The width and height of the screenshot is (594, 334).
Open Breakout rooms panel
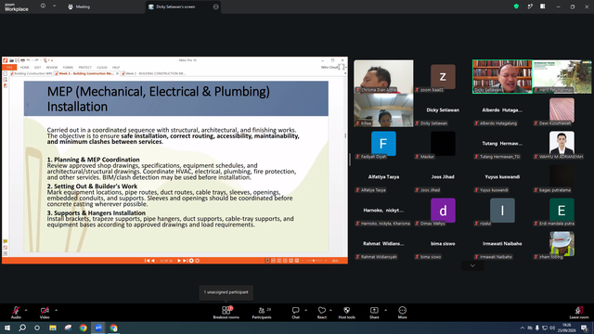tap(226, 313)
